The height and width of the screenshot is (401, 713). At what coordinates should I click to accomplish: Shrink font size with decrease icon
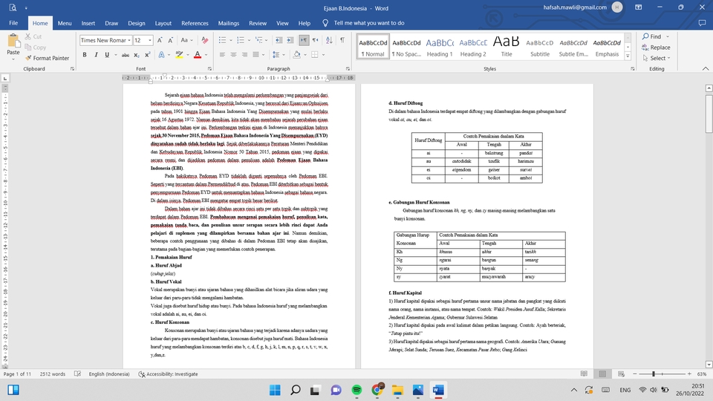click(171, 40)
